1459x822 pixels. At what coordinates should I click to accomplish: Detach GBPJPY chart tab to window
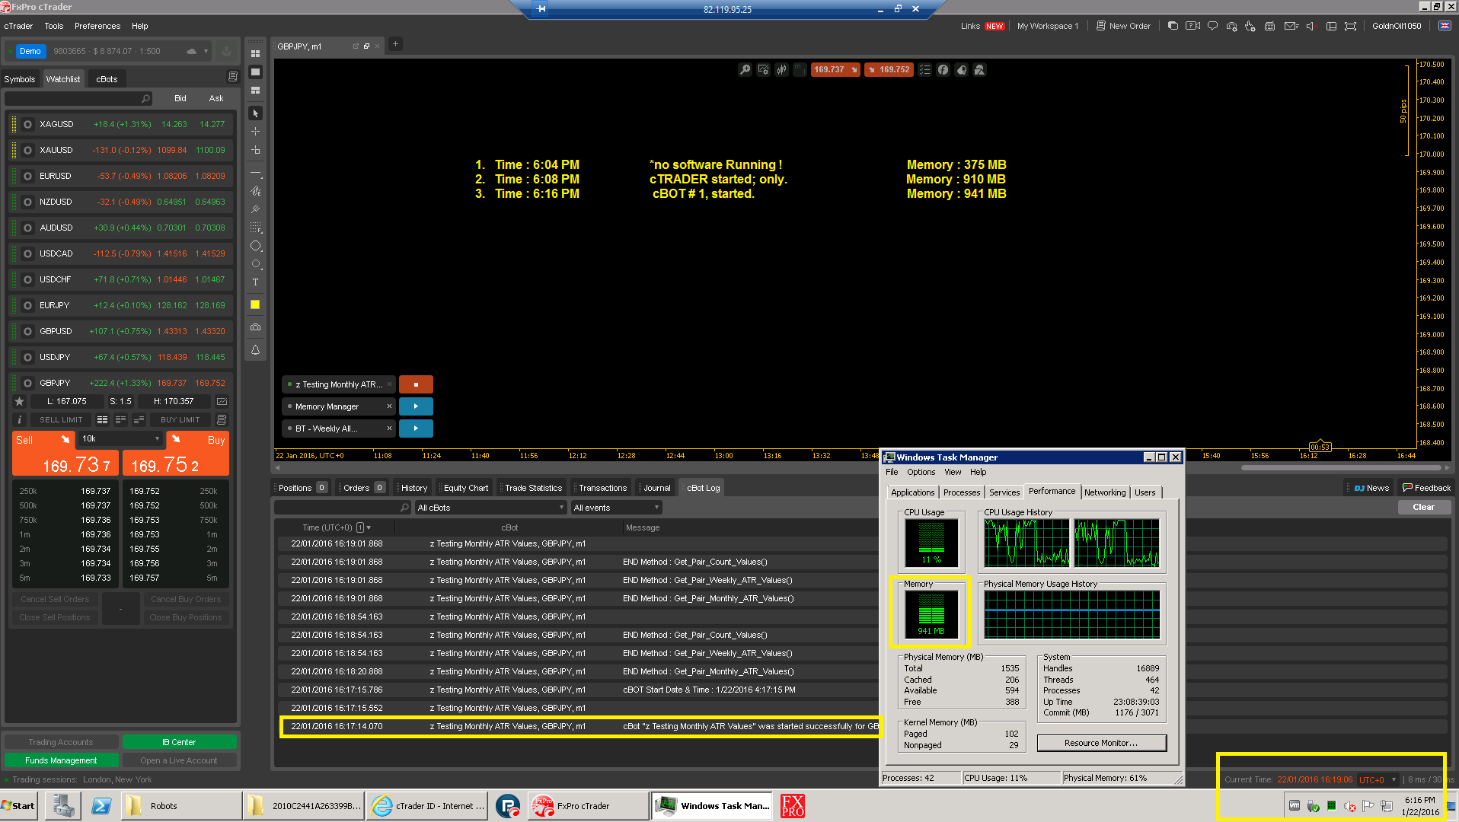[366, 46]
